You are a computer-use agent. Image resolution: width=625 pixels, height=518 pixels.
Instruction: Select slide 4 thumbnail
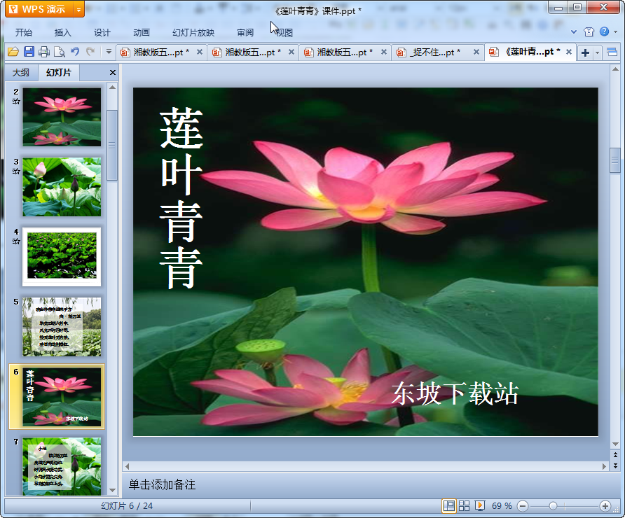[x=62, y=257]
